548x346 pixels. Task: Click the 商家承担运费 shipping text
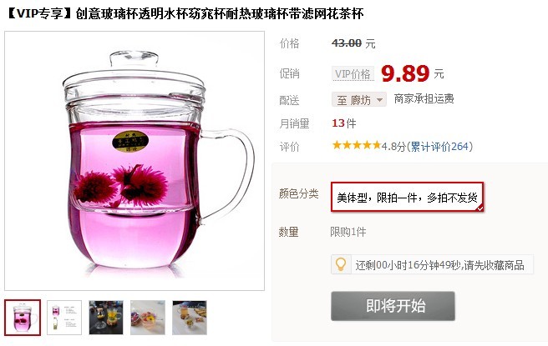pos(424,99)
